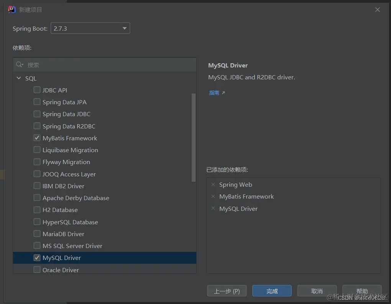The width and height of the screenshot is (391, 304).
Task: Click the 取消 cancel button
Action: (x=317, y=291)
